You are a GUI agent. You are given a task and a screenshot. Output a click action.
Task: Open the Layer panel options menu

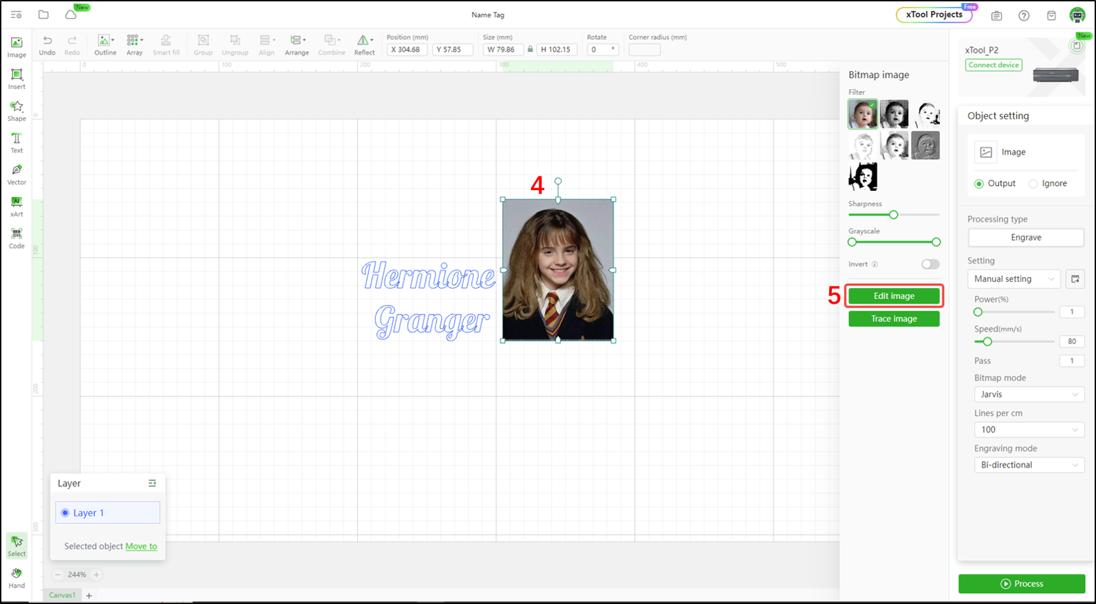point(152,483)
